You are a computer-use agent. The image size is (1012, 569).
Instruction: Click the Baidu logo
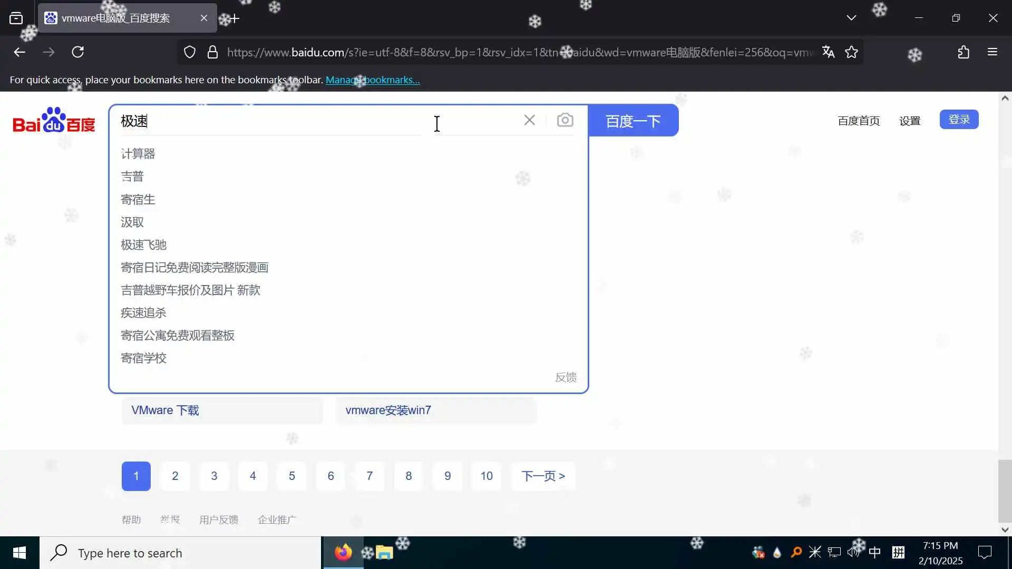click(x=54, y=121)
